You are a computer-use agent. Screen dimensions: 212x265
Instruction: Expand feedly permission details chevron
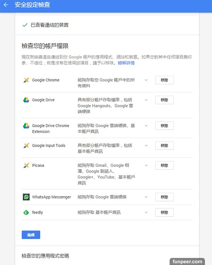pyautogui.click(x=146, y=213)
